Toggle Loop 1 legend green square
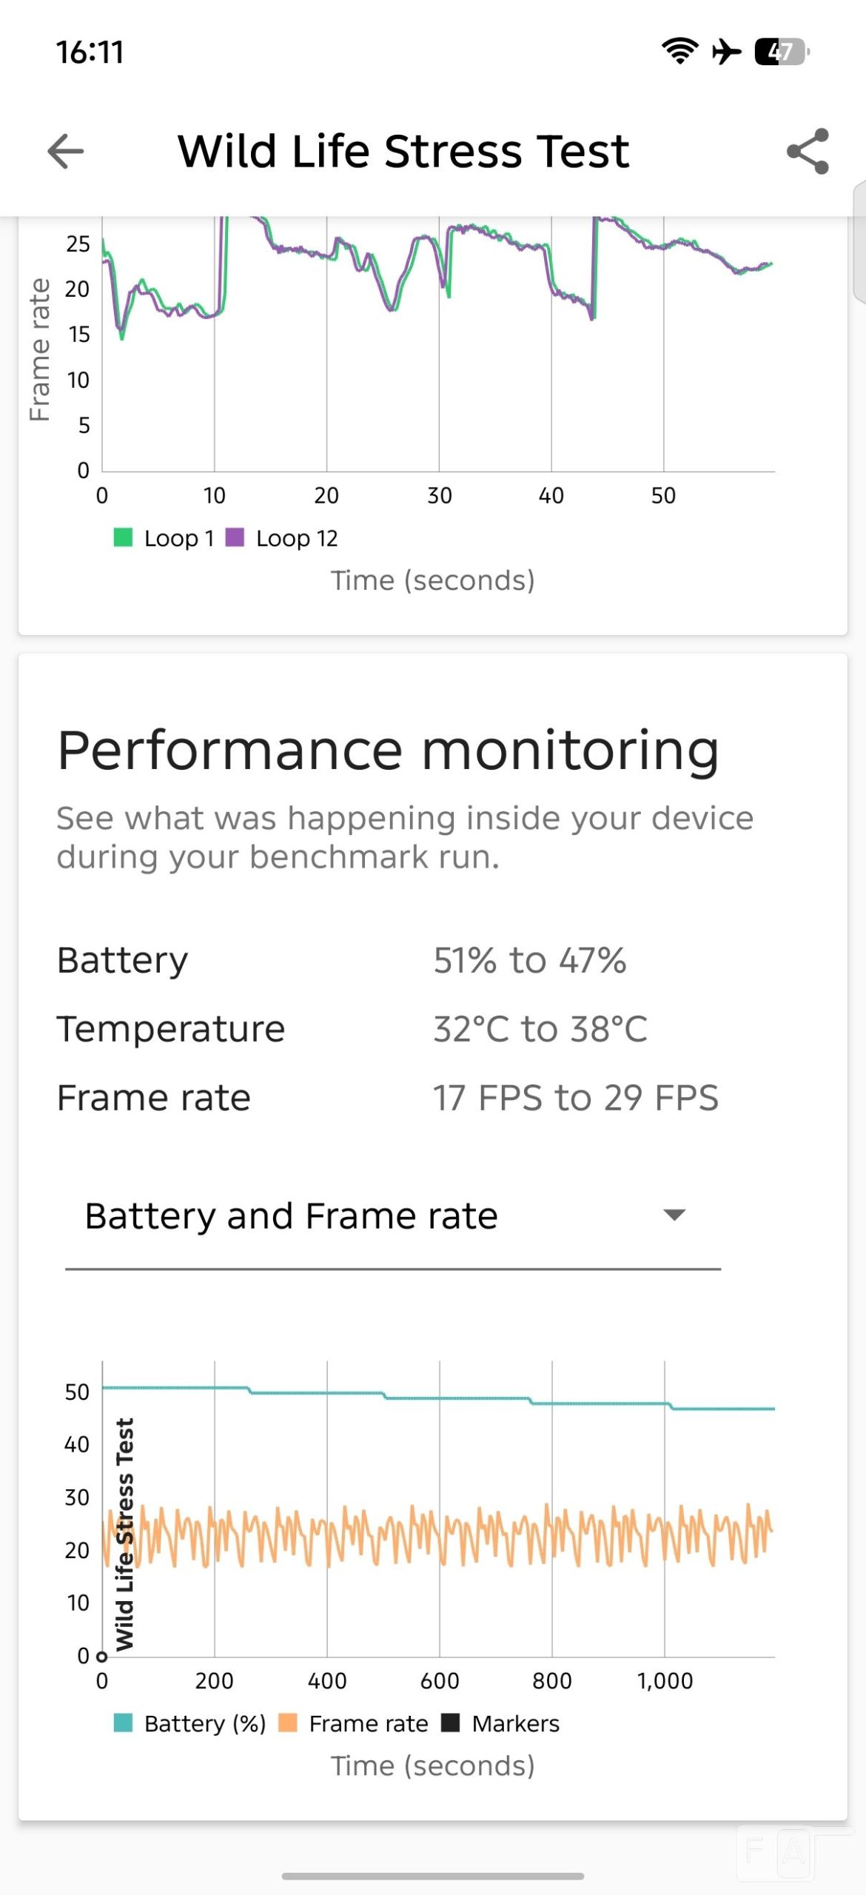 coord(123,537)
